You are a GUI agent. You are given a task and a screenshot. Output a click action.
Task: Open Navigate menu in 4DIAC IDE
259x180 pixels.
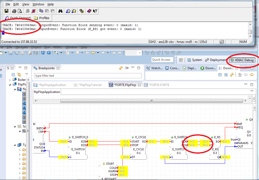pos(22,47)
